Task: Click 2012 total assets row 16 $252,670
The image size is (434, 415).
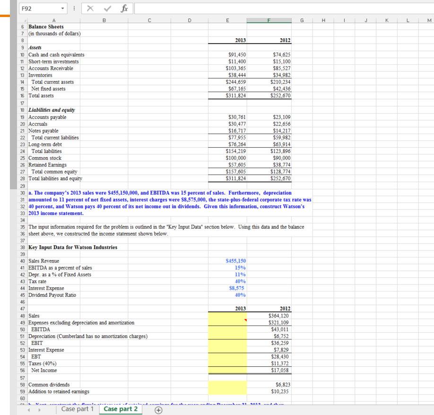Action: coord(280,96)
